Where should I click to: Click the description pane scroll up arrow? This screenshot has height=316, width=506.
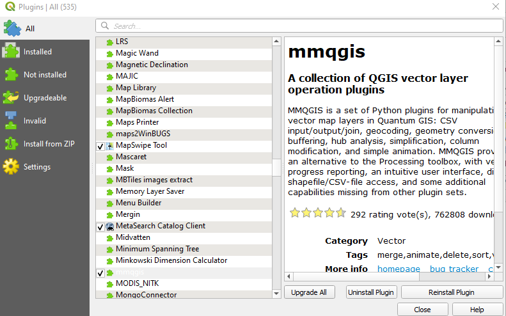[498, 42]
